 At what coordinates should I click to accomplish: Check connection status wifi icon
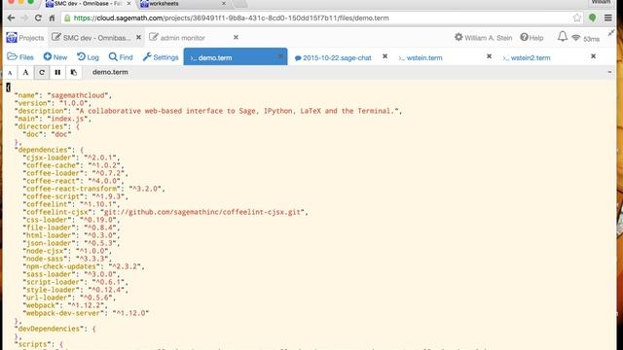pos(575,38)
